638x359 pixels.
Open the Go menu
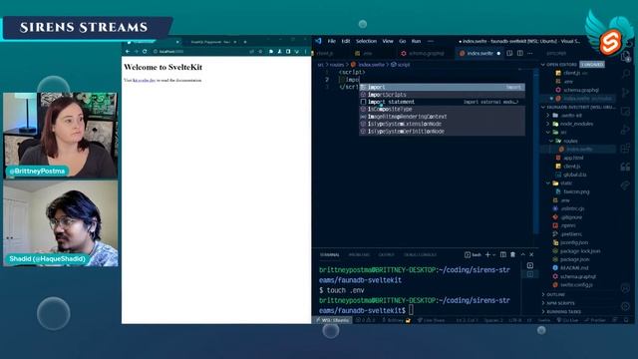[403, 41]
